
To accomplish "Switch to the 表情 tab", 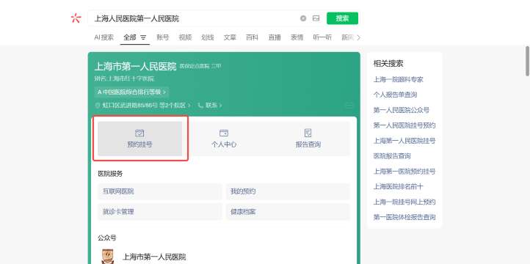I will [x=297, y=37].
